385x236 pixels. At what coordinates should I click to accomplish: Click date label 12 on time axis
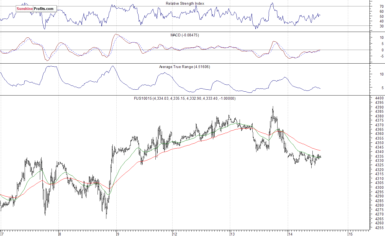point(175,234)
